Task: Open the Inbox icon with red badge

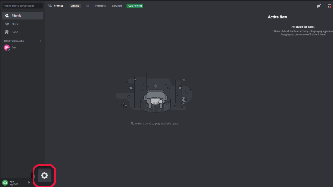Action: pyautogui.click(x=329, y=6)
